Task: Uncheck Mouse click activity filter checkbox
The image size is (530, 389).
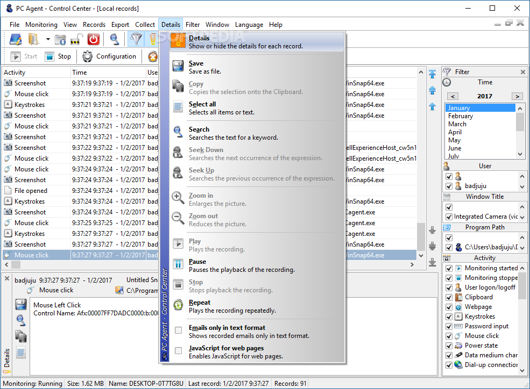Action: point(449,336)
